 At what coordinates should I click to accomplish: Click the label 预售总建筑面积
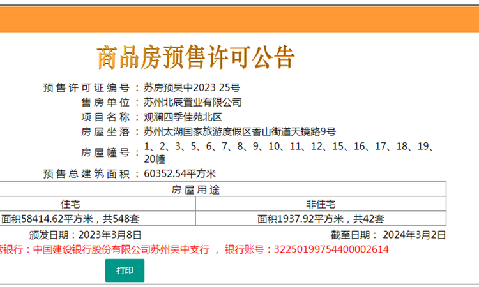86,173
